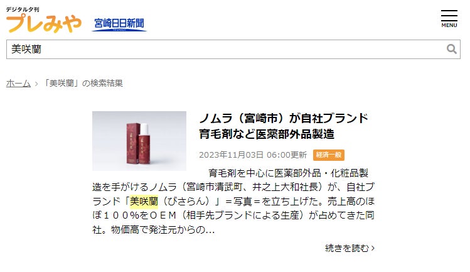Click the magnifying glass search icon
The width and height of the screenshot is (470, 272).
451,49
